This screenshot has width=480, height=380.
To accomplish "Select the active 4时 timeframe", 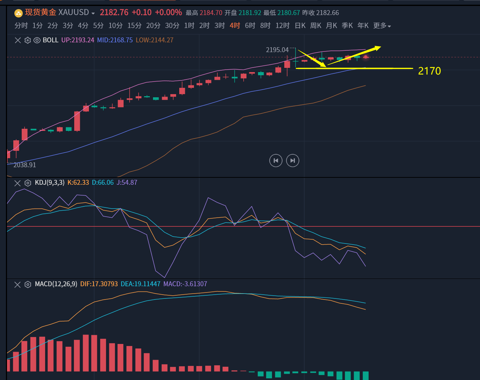I will click(235, 26).
